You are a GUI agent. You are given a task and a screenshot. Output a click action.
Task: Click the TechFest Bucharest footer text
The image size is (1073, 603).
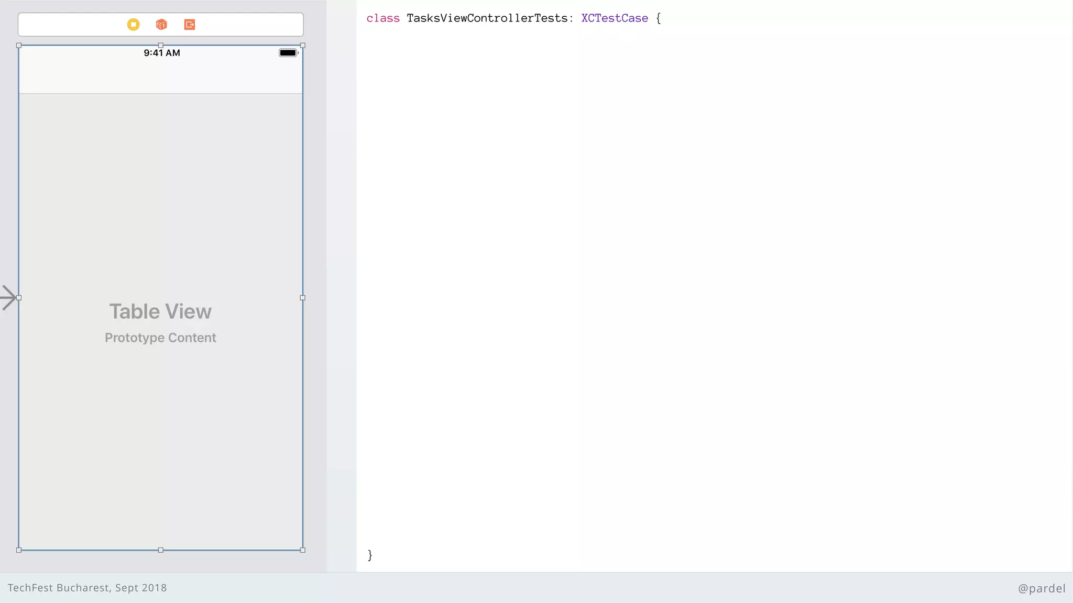point(87,588)
